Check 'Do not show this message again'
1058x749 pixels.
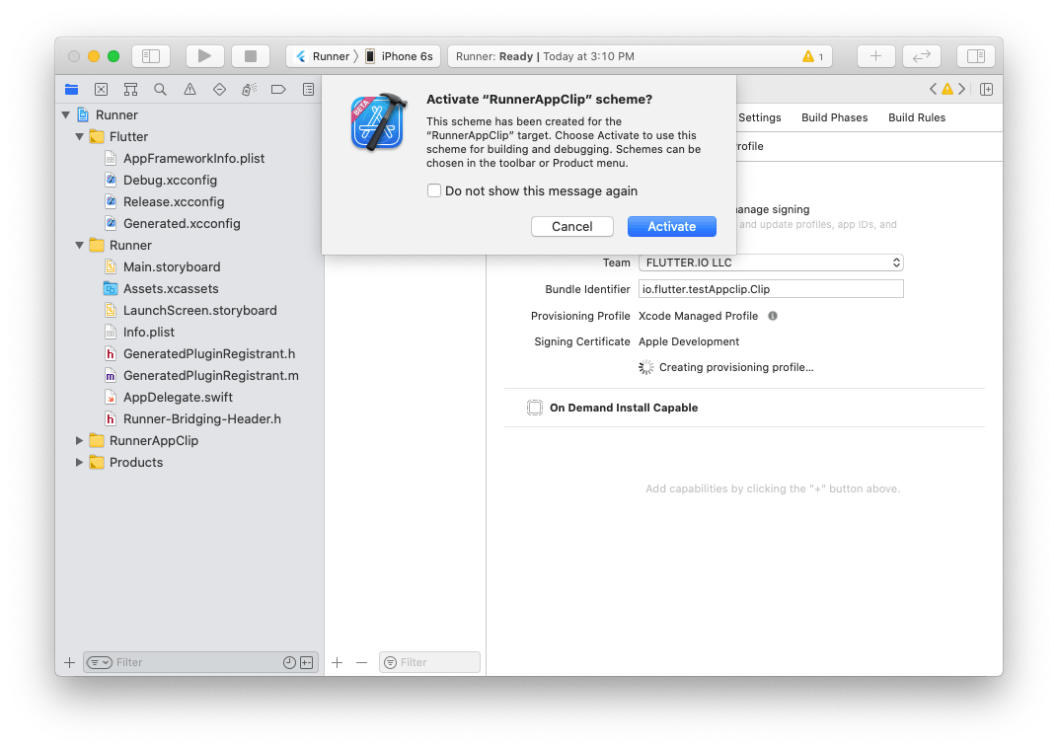(434, 190)
